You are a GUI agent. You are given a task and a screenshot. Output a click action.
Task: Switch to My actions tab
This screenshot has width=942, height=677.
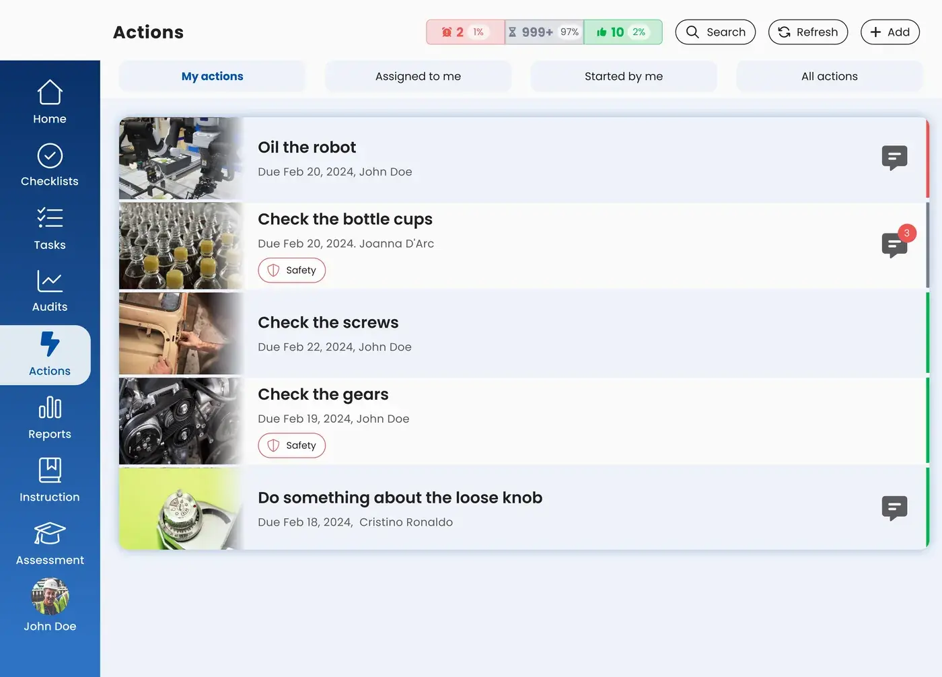click(213, 77)
